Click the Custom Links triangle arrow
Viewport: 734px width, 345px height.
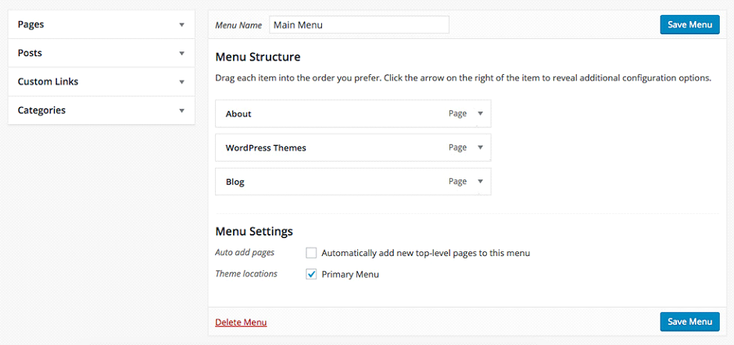(x=182, y=82)
